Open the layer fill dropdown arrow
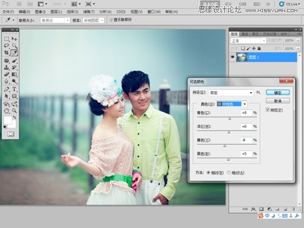Viewport: 304px width, 228px height. tap(298, 49)
